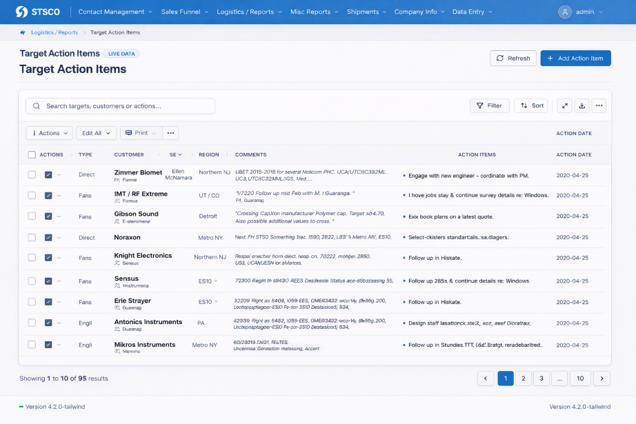
Task: Go to page 3
Action: (x=541, y=378)
